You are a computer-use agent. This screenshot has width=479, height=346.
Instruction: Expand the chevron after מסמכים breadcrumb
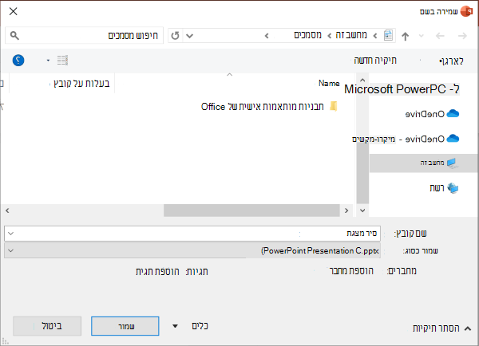click(x=267, y=36)
